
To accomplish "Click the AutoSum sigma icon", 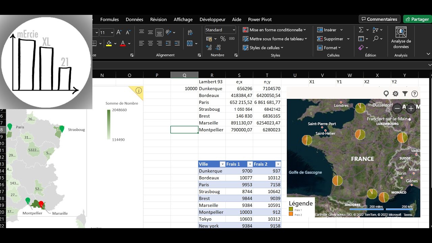I will click(x=361, y=30).
